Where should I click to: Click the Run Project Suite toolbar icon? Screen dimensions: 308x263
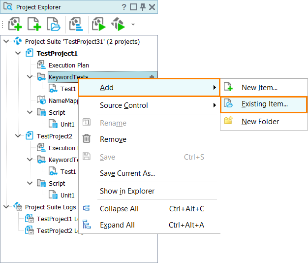pos(118,24)
